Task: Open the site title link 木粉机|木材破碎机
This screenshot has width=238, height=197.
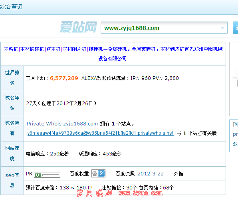Action: (x=113, y=54)
